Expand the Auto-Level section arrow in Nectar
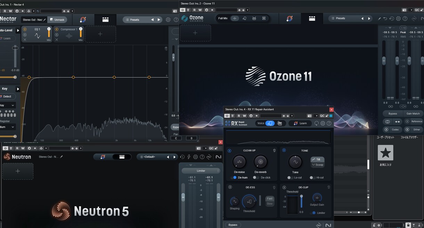 coord(18,31)
